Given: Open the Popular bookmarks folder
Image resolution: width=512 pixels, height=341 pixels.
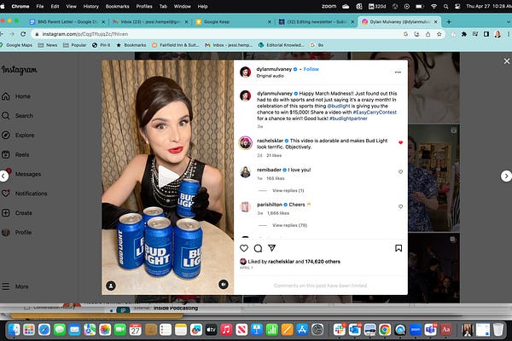Looking at the screenshot, I should click(x=75, y=45).
